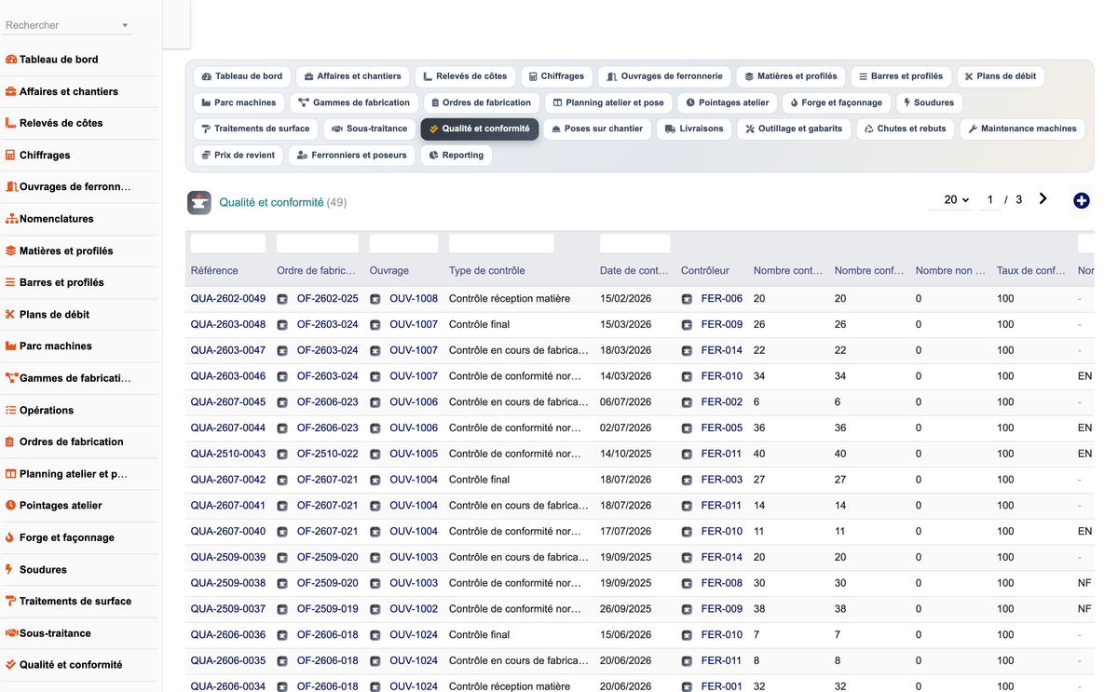Open the Chutes et rebuts tab
The image size is (1118, 692).
click(906, 129)
